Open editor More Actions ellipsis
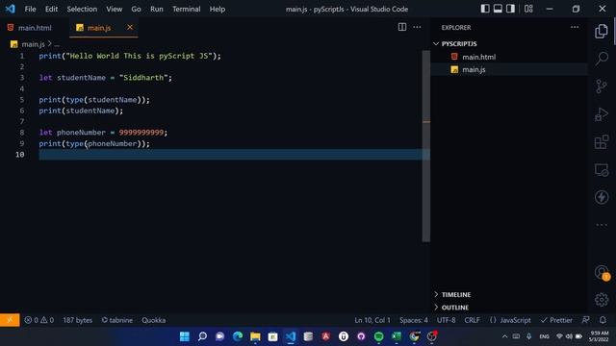Image resolution: width=616 pixels, height=346 pixels. [417, 27]
